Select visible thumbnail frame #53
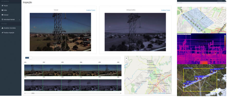This screenshot has width=229, height=98. 71,70
